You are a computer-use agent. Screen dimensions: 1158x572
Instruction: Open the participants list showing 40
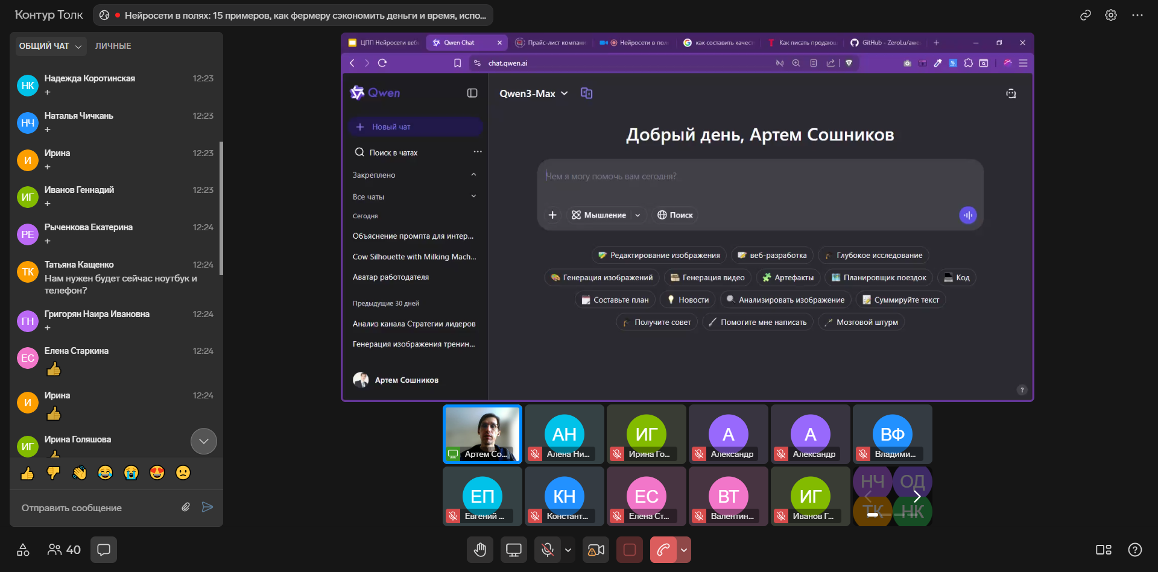point(64,550)
